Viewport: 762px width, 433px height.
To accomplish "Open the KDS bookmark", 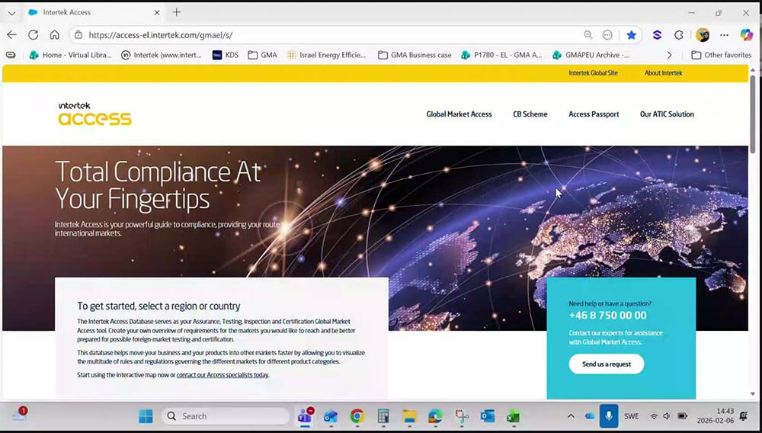I will click(x=226, y=55).
